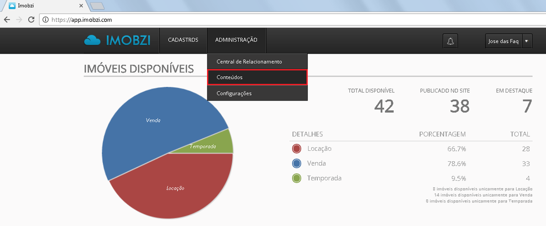Click the Publicado no Site label

[445, 91]
